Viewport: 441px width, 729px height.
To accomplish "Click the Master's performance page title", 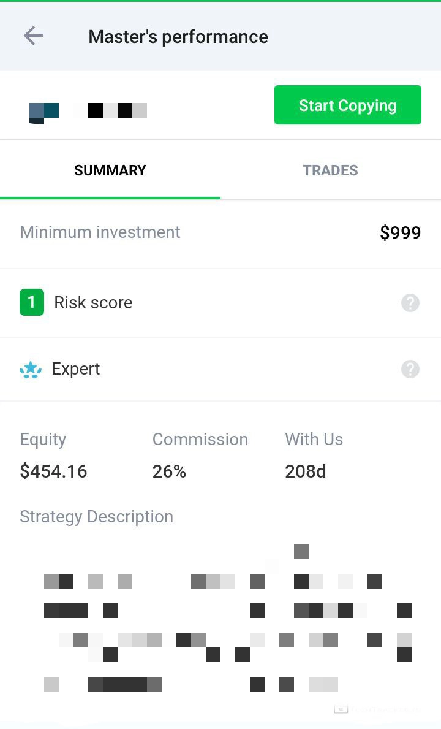I will [x=178, y=37].
